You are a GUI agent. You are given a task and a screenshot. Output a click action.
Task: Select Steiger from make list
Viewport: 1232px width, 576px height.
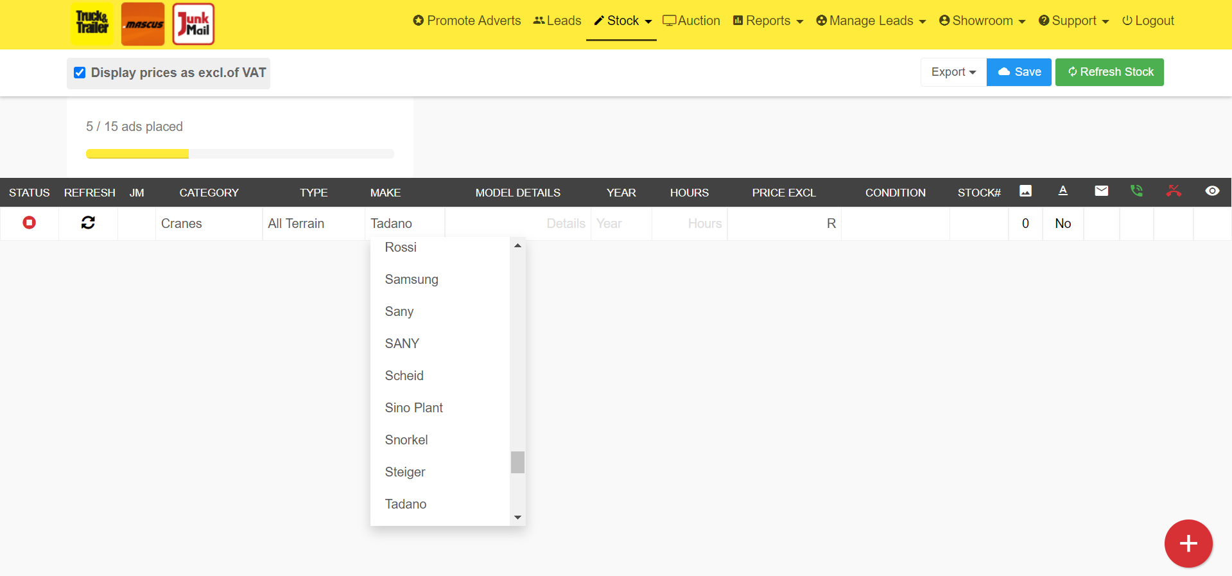coord(440,472)
